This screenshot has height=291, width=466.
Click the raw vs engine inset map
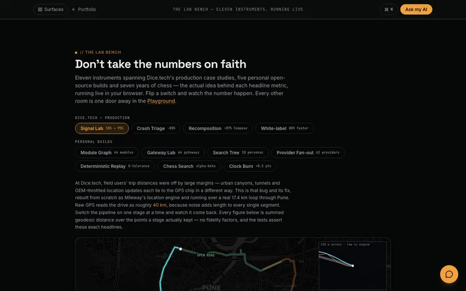tap(352, 266)
